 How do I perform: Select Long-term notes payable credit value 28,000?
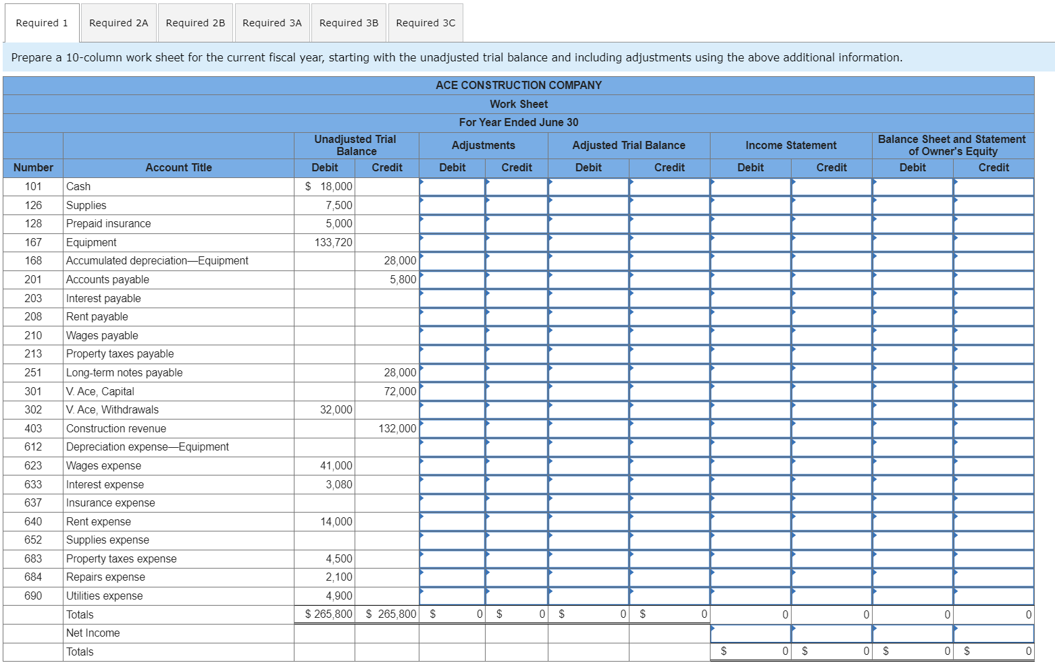point(401,373)
